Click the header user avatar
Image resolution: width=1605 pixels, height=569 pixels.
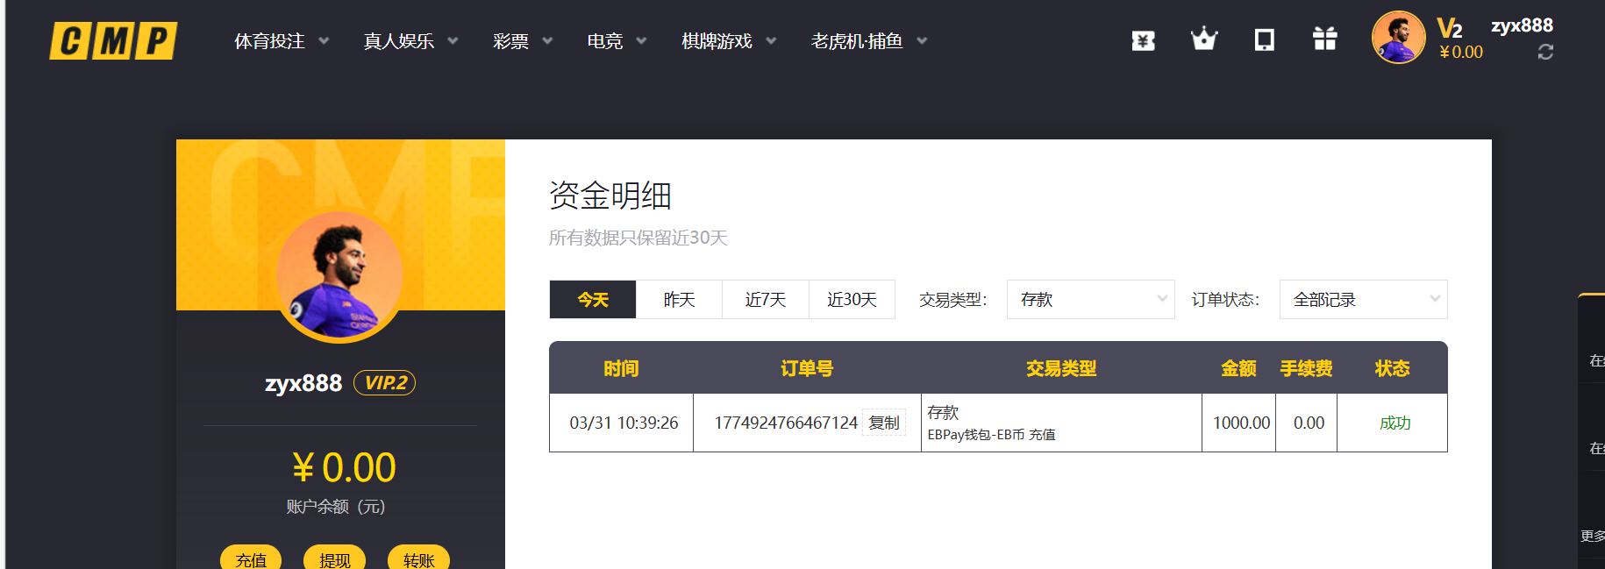(1398, 38)
